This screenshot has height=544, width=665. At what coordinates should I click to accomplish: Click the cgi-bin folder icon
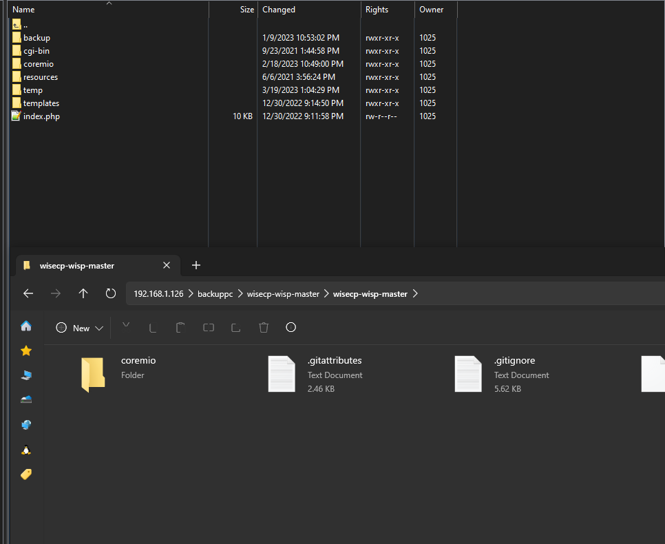click(x=16, y=50)
